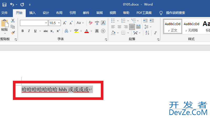Apply paragraph shading paint bucket

(113, 33)
